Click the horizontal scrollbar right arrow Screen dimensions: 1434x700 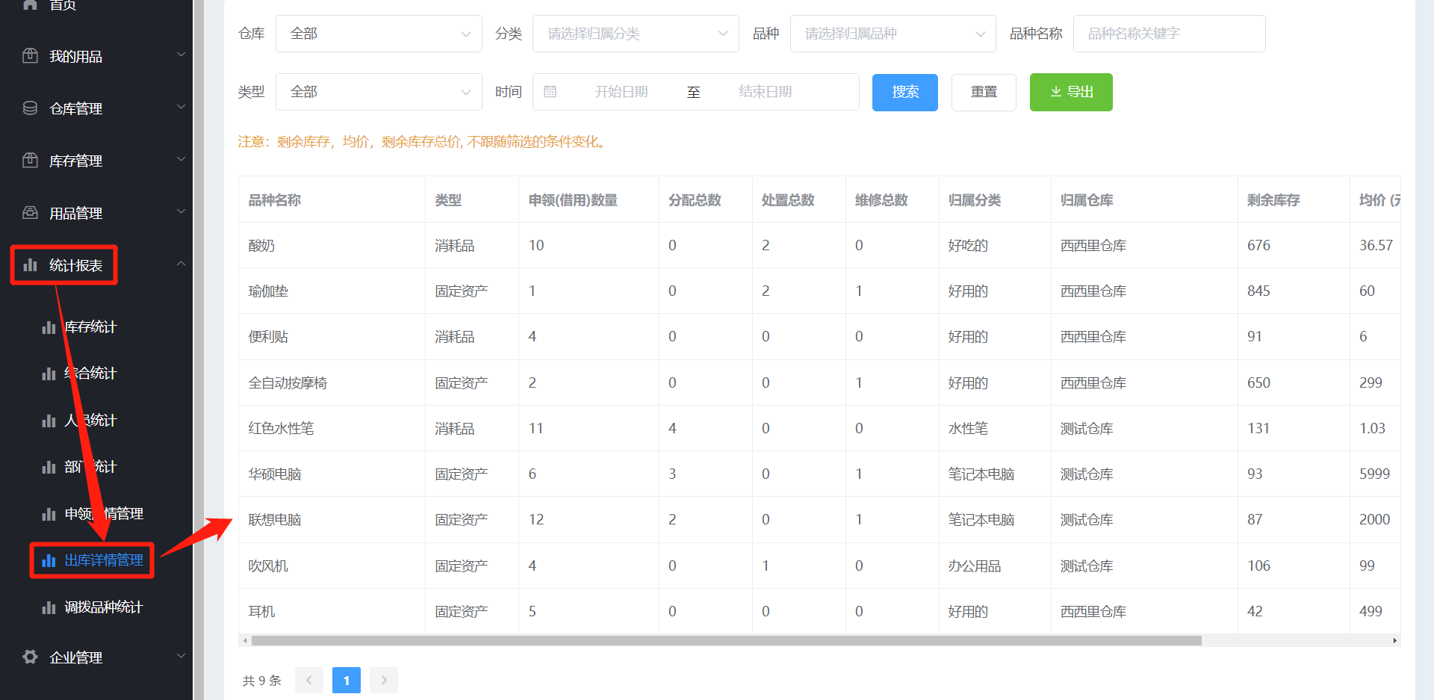(1394, 640)
